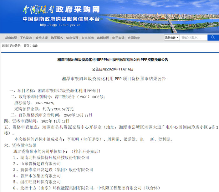Open the 政策法规 menu item
219x192 pixels.
pos(42,38)
